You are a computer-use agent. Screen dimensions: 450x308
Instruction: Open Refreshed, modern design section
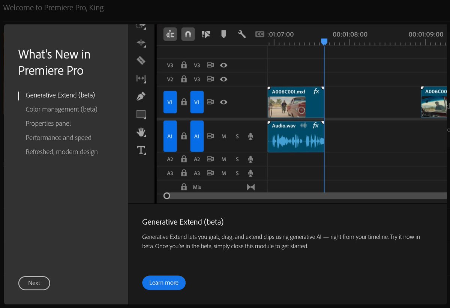tap(61, 152)
